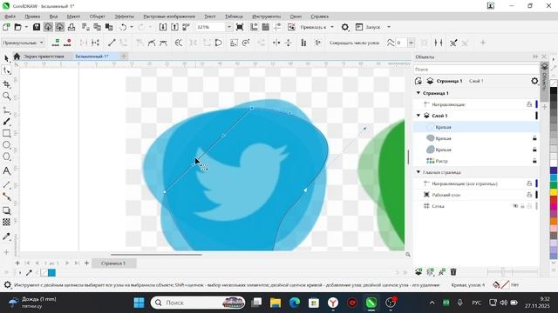Screen dimensions: 558x313
Task: Select the Растр object row
Action: 476,161
